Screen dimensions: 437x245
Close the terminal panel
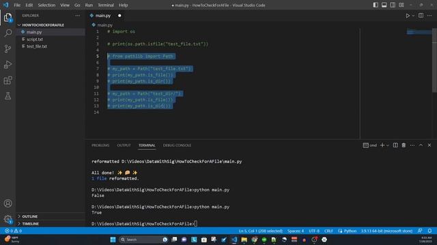coord(429,145)
